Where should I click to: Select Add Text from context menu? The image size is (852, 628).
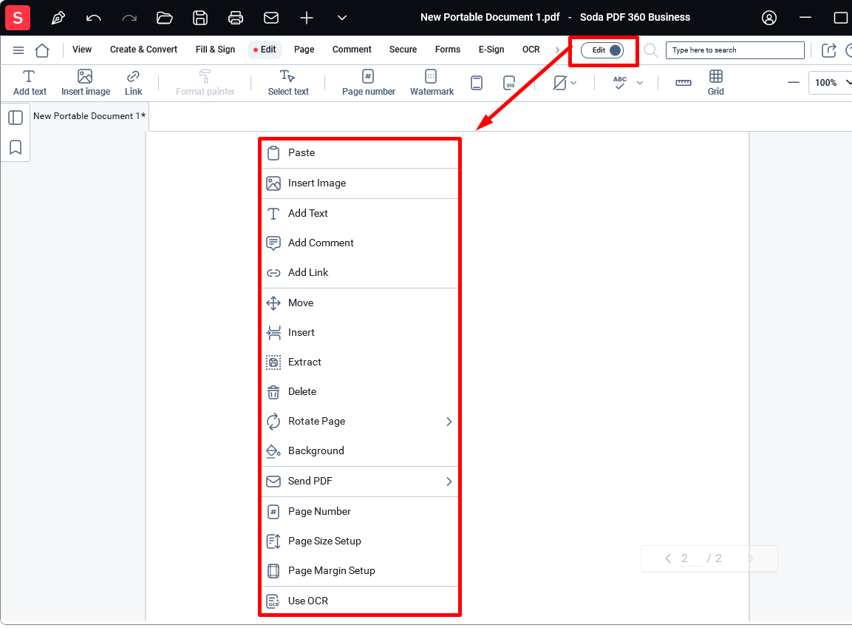361,214
